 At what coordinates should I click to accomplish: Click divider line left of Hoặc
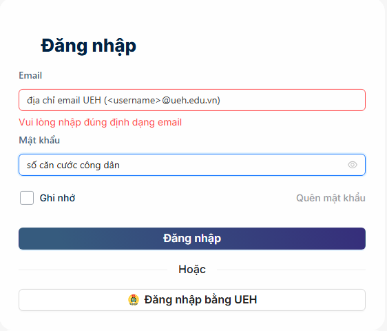click(93, 270)
